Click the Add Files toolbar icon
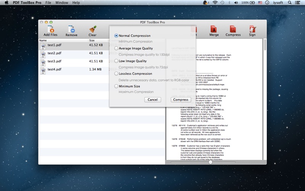This screenshot has height=191, width=305. 51,29
